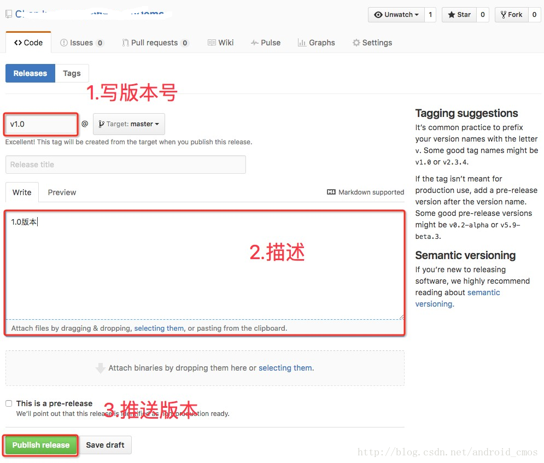The image size is (544, 463).
Task: Open the Wiki tab
Action: 221,43
